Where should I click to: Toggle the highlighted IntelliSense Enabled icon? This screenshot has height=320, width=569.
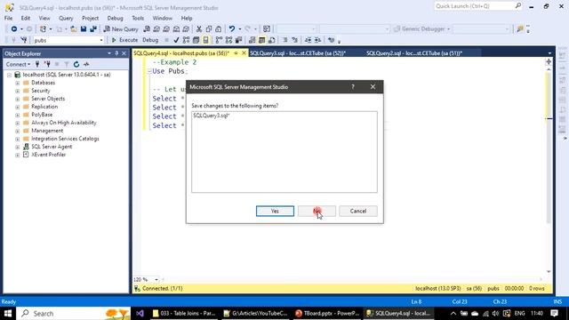205,40
